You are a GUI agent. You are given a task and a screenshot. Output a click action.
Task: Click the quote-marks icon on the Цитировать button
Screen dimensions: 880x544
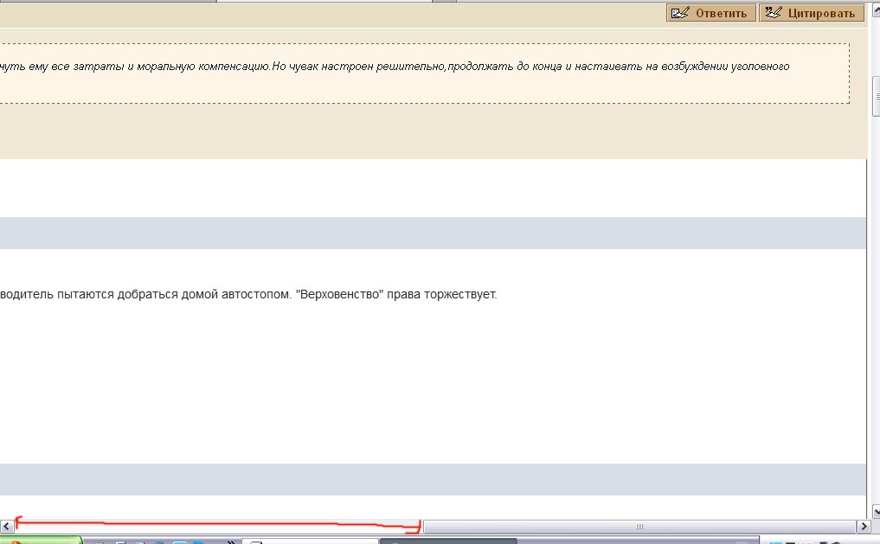tap(773, 13)
